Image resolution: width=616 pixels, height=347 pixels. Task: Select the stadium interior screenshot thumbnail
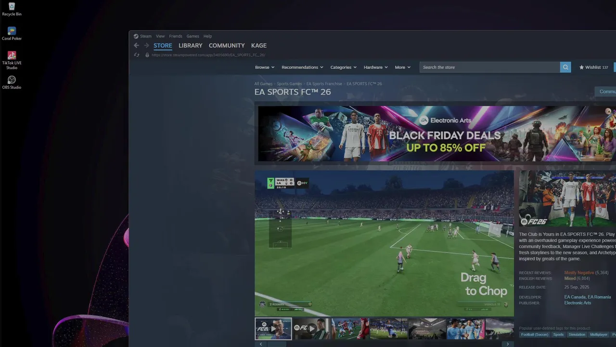pos(427,329)
